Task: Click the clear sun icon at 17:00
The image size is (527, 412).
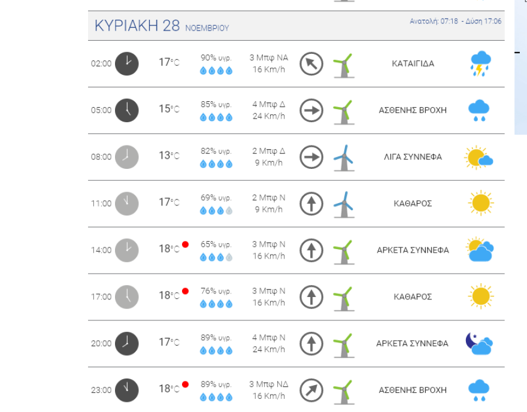Action: coord(480,297)
